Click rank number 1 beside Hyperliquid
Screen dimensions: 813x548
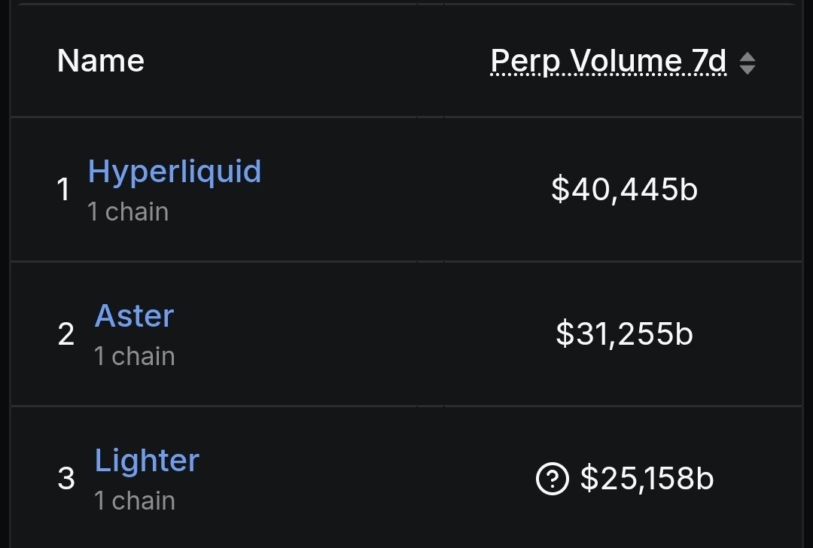pos(64,190)
